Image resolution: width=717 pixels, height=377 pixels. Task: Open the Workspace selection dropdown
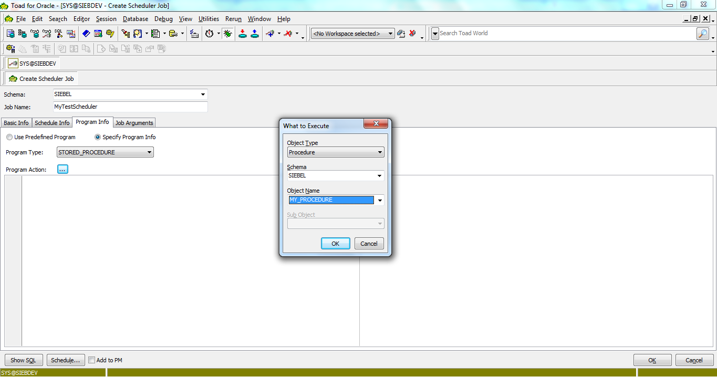point(391,33)
